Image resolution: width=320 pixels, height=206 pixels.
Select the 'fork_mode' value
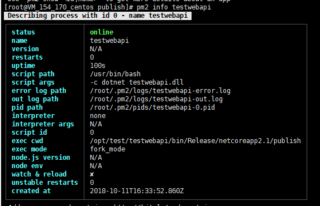click(x=108, y=149)
